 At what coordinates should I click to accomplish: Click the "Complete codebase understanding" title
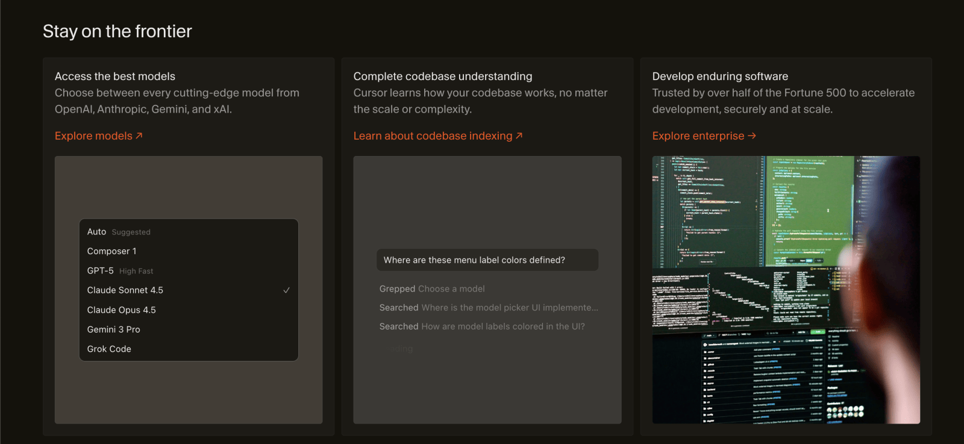tap(443, 77)
